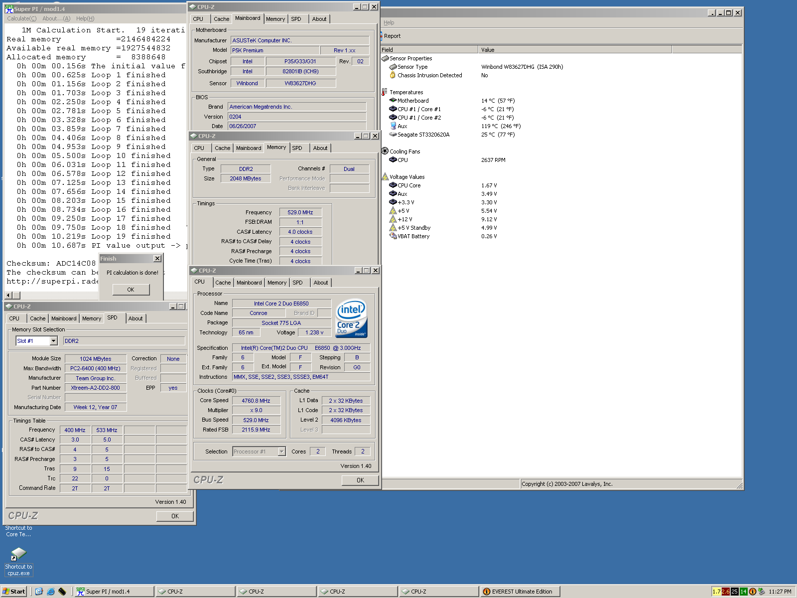797x598 pixels.
Task: Click the Sensor Properties icon in EVEREST
Action: [x=385, y=58]
